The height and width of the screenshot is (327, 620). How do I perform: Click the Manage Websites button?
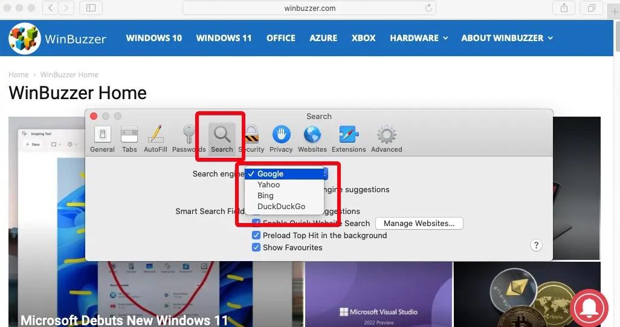tap(419, 224)
